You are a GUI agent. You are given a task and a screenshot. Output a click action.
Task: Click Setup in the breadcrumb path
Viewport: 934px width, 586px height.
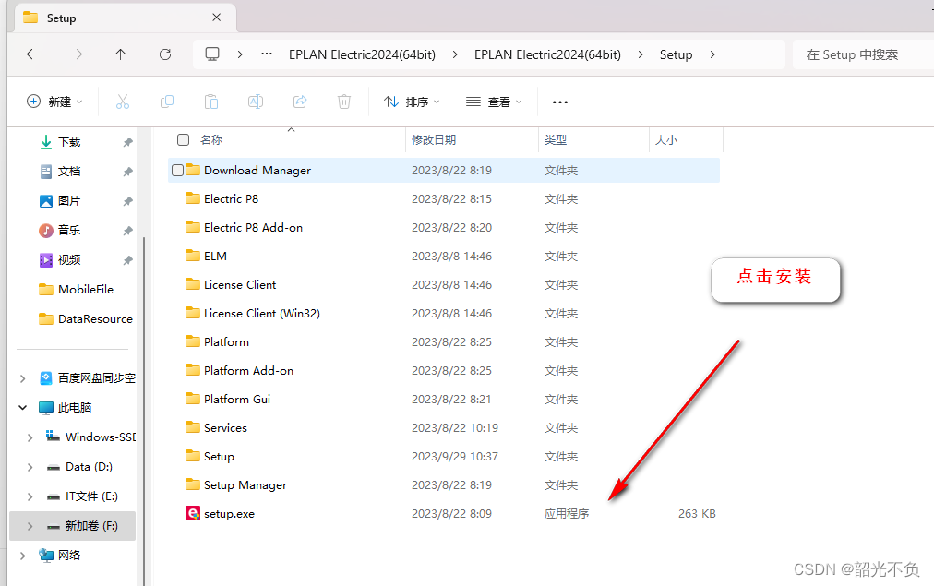point(676,54)
